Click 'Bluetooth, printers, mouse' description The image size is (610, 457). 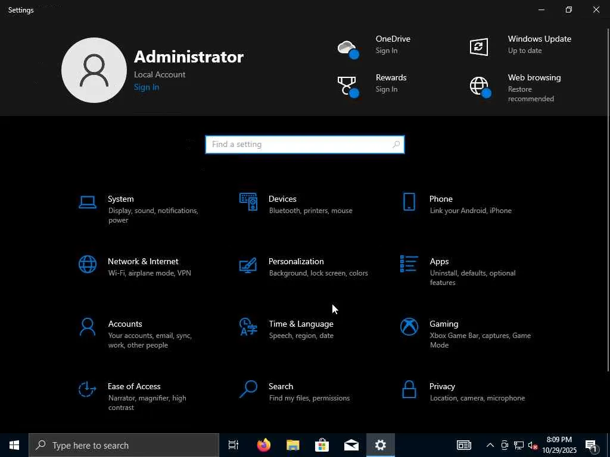(310, 211)
